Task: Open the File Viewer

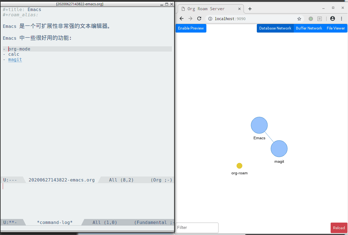Action: pyautogui.click(x=336, y=28)
